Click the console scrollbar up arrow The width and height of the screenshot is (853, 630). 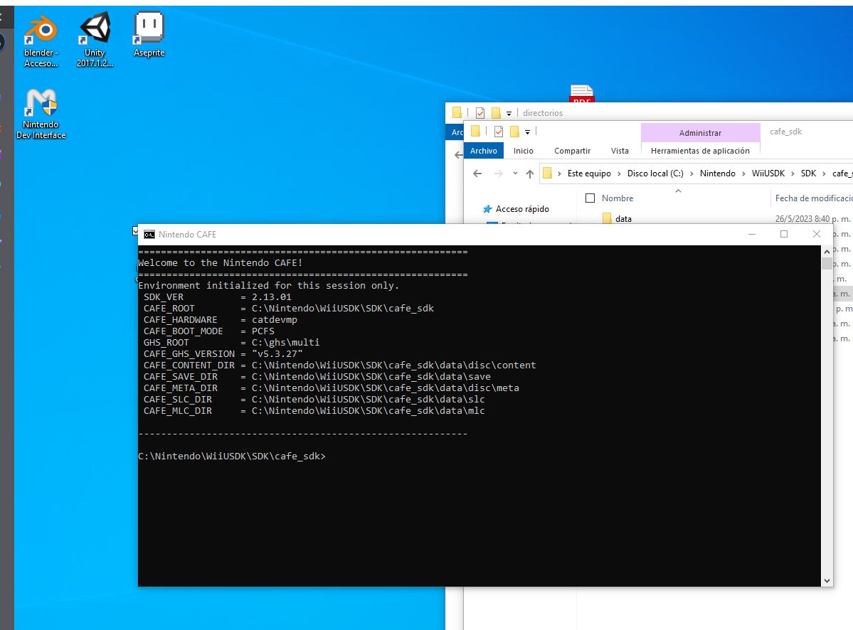827,251
